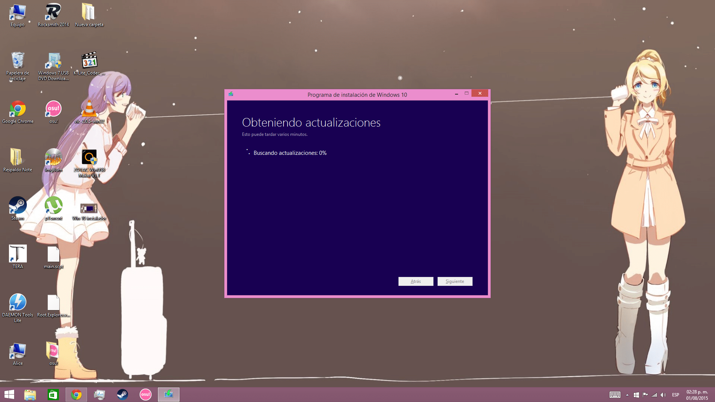Select the Papelera de reciclaje icon
Image resolution: width=715 pixels, height=402 pixels.
(18, 66)
